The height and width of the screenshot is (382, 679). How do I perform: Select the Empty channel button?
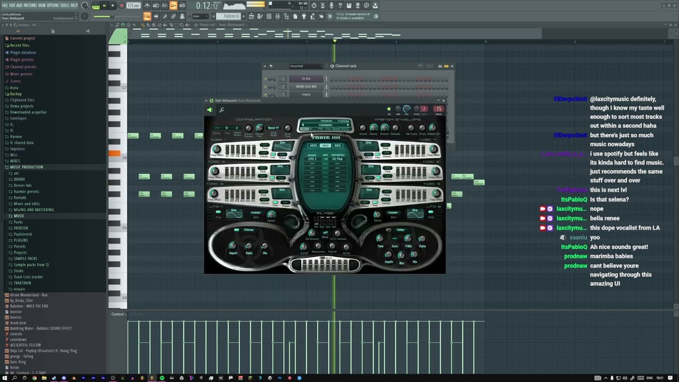(306, 94)
